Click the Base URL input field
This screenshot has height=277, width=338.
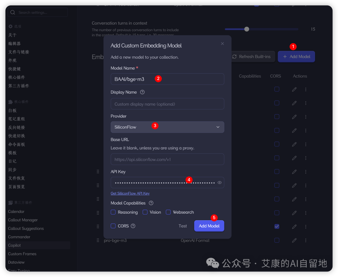click(x=167, y=159)
